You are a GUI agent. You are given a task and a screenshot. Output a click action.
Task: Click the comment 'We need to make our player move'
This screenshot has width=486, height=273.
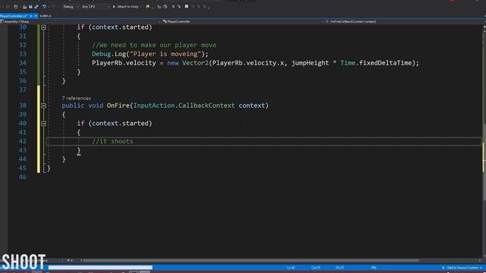click(x=154, y=45)
